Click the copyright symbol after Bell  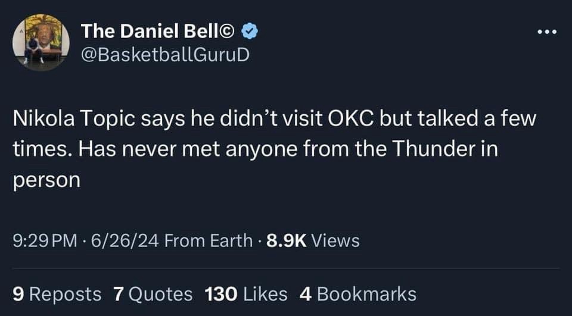pos(232,31)
